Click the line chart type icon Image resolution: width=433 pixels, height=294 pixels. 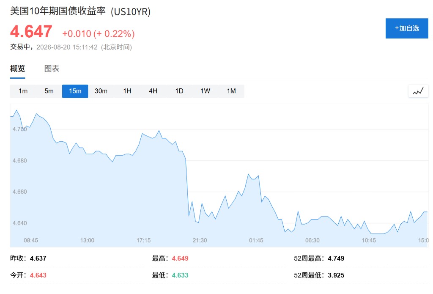(418, 91)
